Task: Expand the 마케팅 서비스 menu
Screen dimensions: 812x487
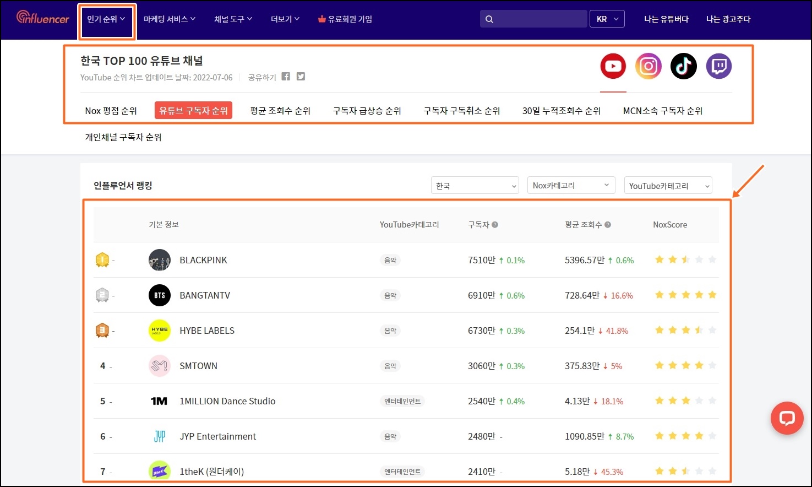Action: point(170,19)
